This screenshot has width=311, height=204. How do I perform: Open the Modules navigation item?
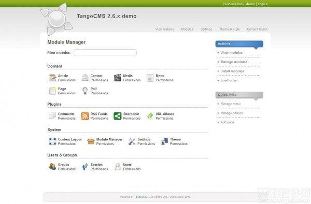[x=187, y=29]
